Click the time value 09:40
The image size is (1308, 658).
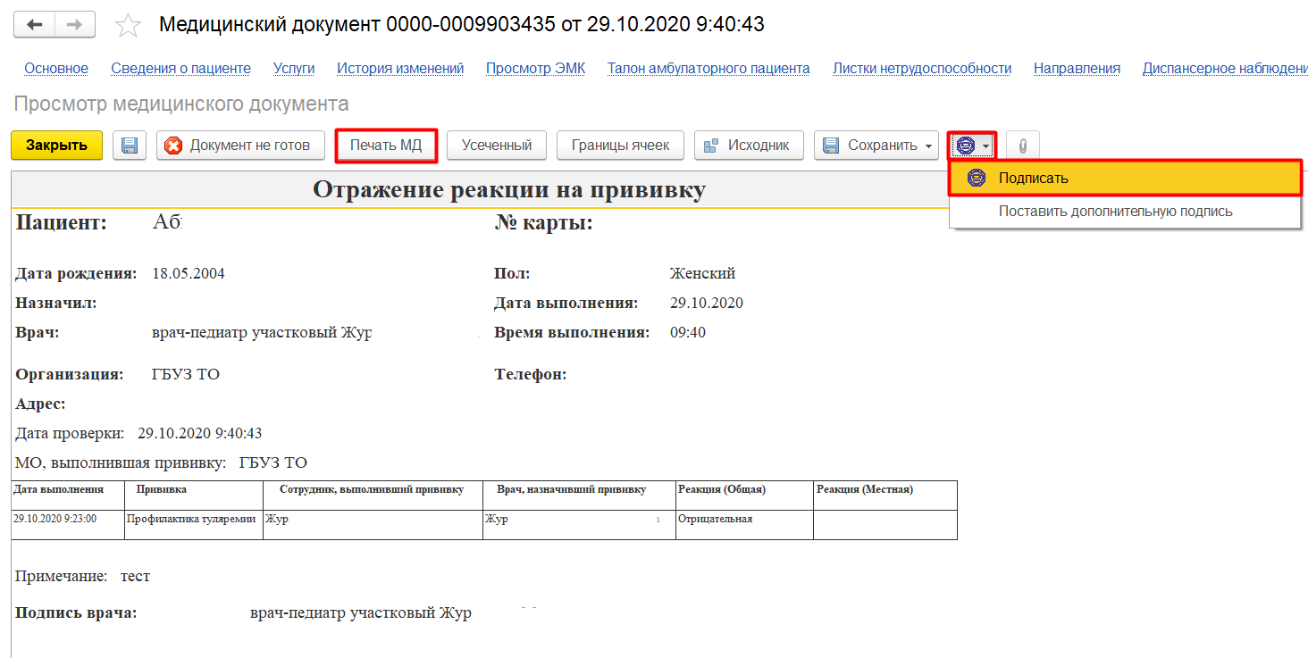pos(688,333)
